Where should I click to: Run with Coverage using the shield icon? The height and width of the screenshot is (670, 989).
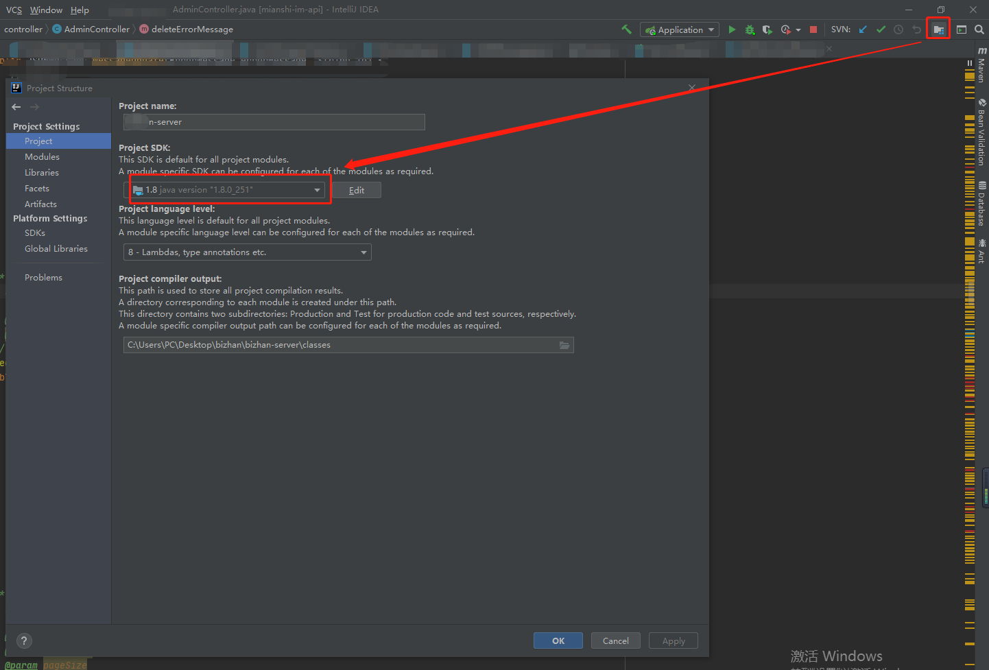(x=767, y=29)
